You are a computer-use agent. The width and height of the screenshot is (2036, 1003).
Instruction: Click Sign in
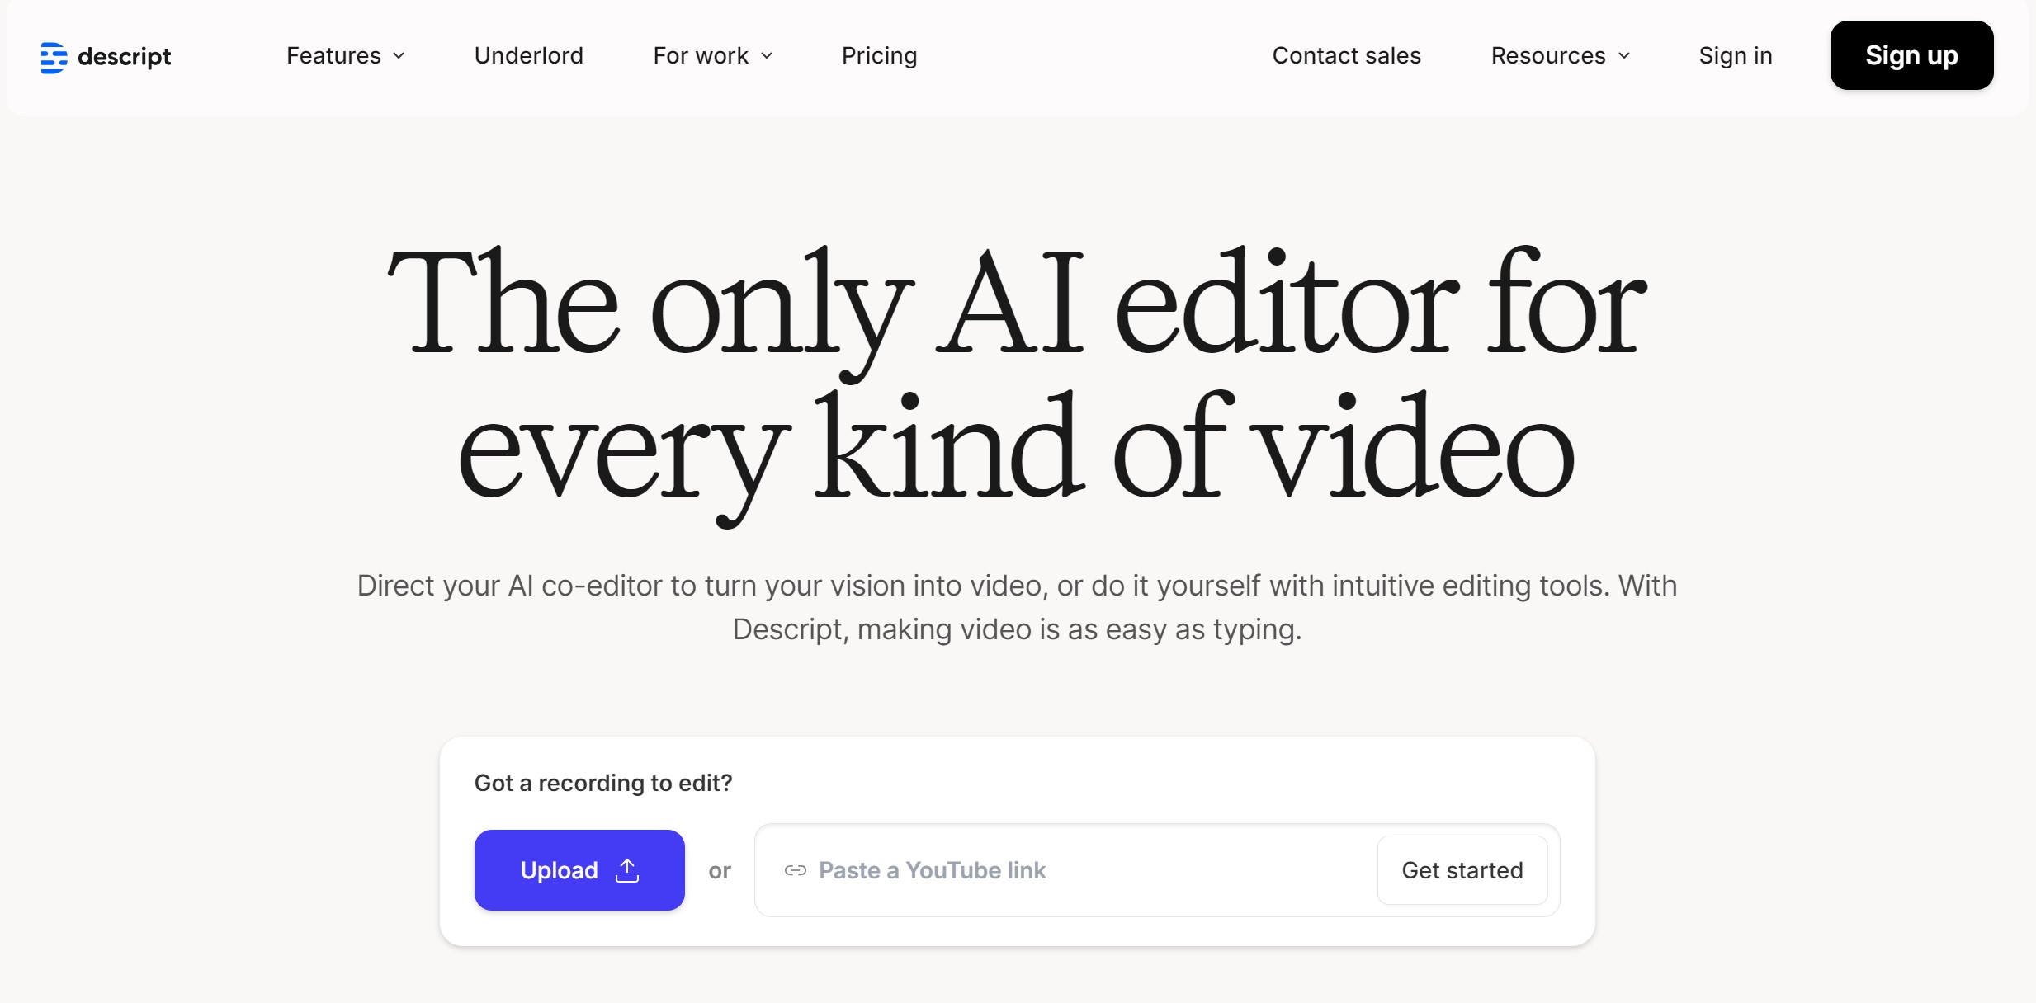point(1735,55)
